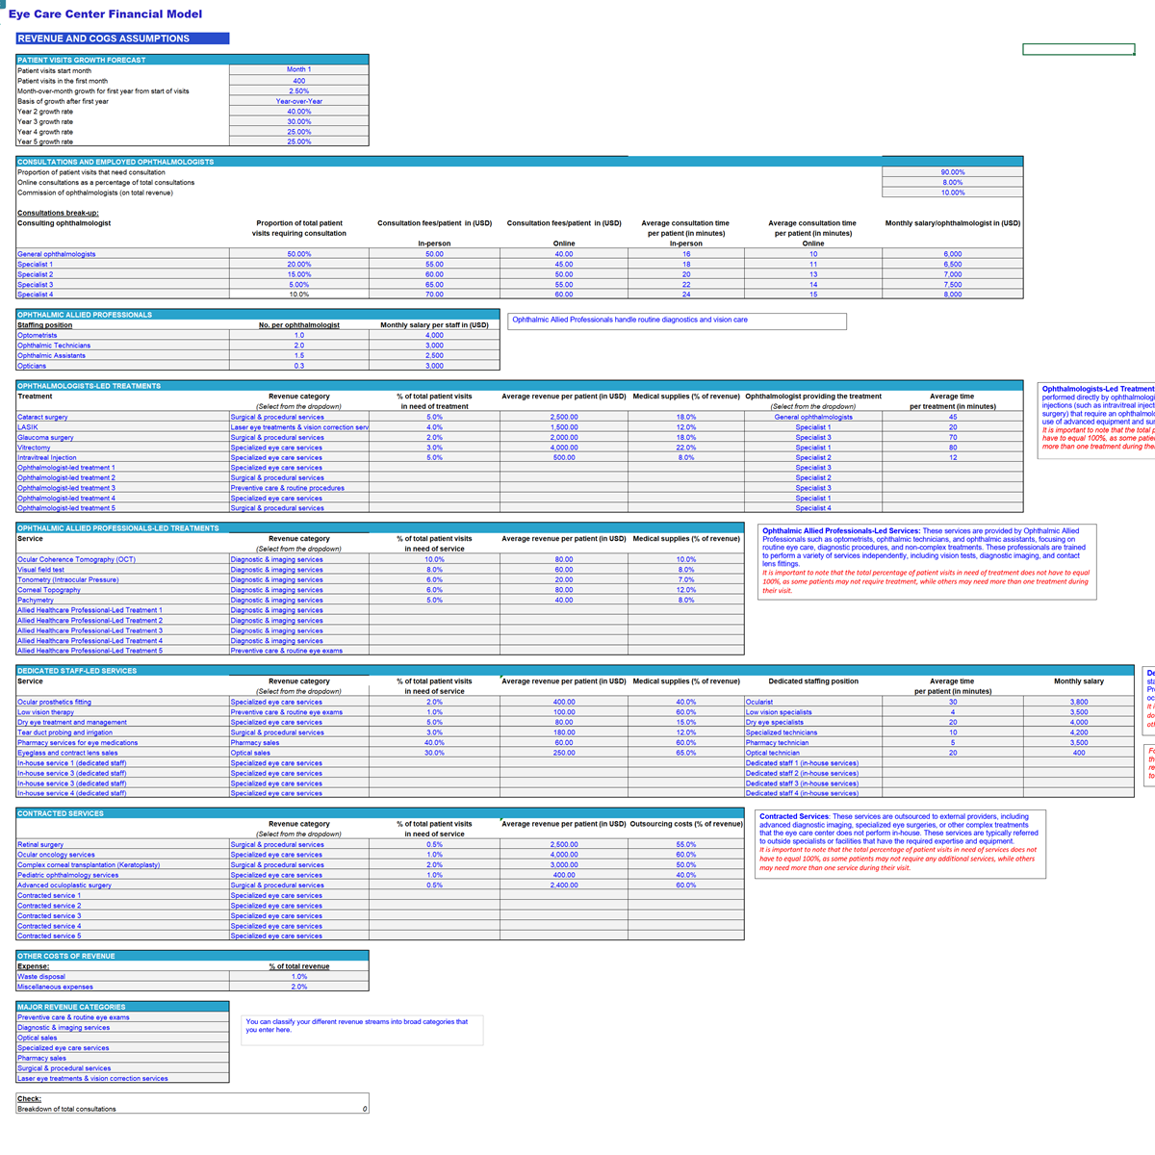Select the Eyeglasses and contact lens sales label
The image size is (1155, 1155).
click(x=68, y=753)
